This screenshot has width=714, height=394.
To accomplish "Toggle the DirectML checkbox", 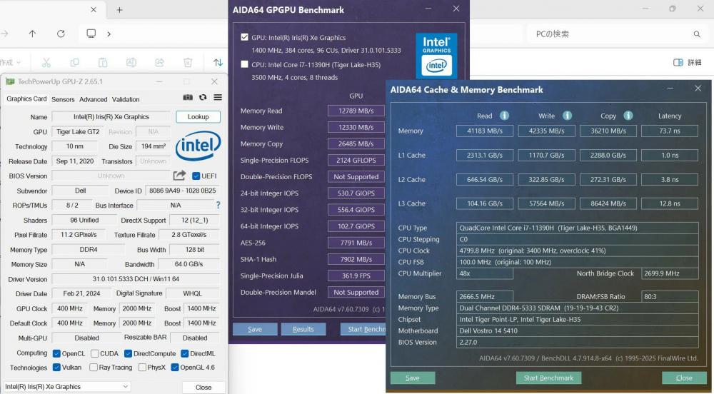I will point(184,353).
